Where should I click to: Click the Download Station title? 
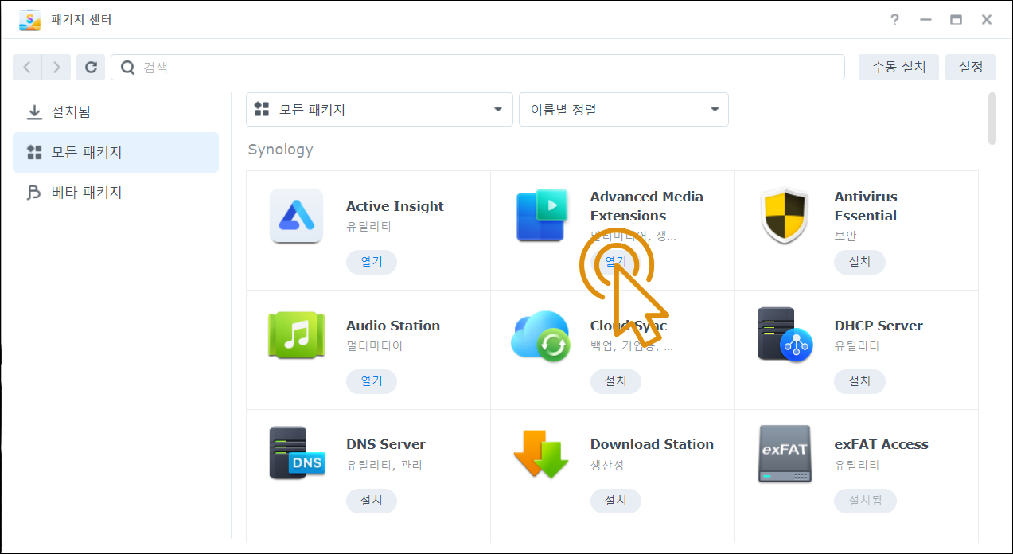[652, 444]
